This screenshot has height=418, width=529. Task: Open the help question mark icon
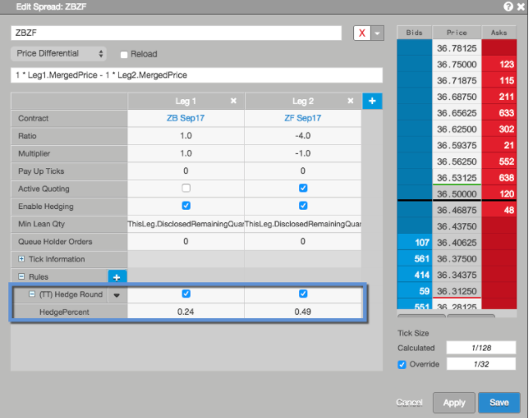[508, 7]
